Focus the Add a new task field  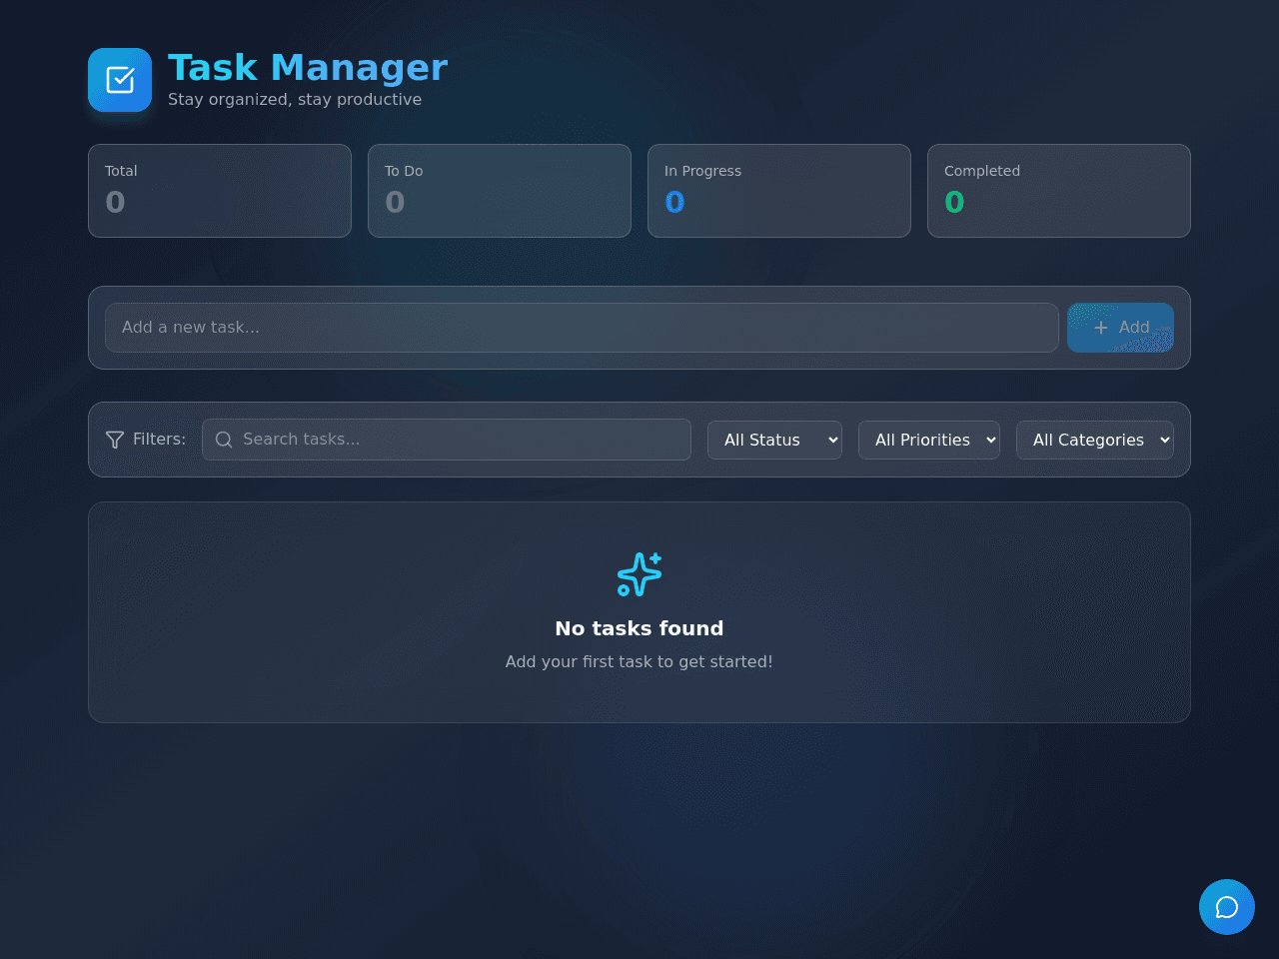[582, 328]
